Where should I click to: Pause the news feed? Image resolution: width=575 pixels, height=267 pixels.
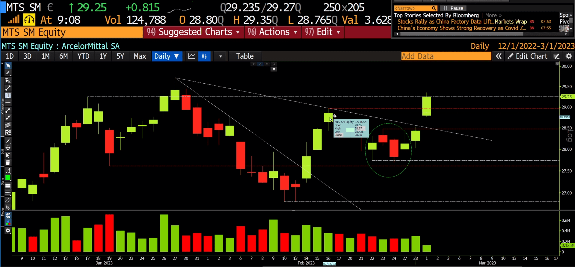453,8
